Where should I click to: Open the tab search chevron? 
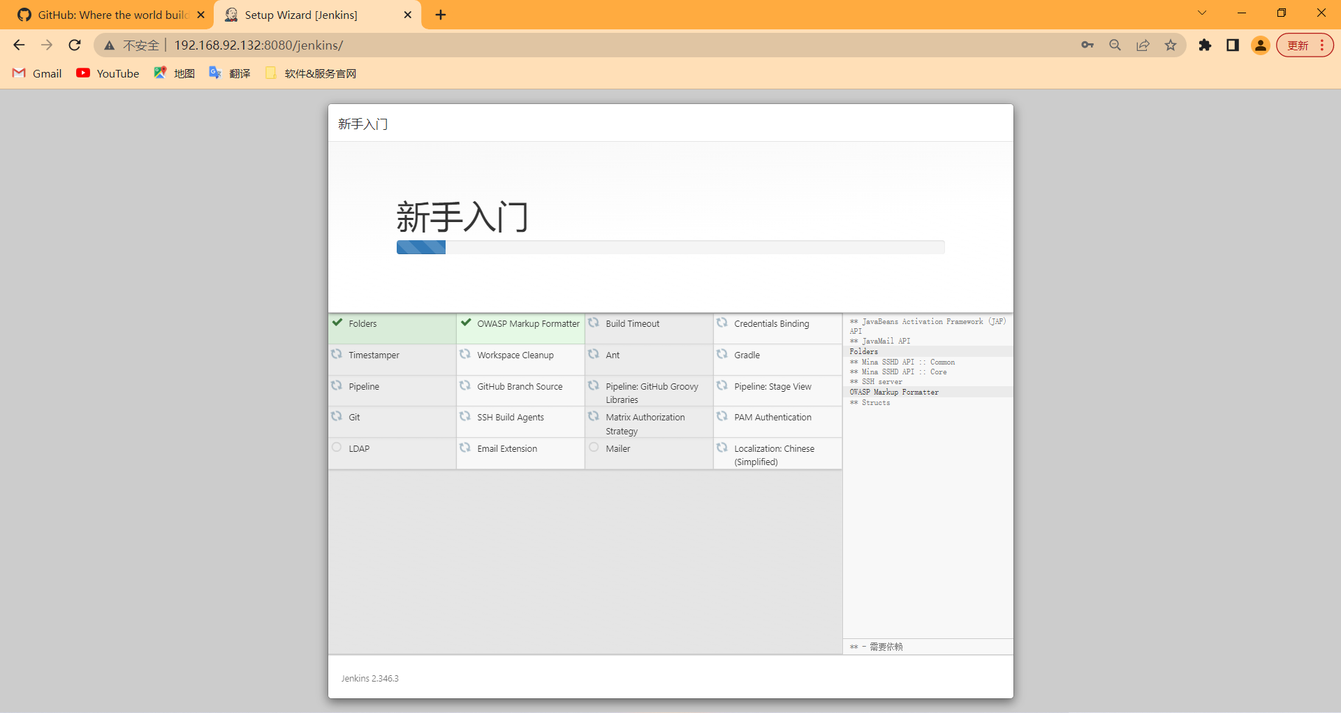[1202, 13]
